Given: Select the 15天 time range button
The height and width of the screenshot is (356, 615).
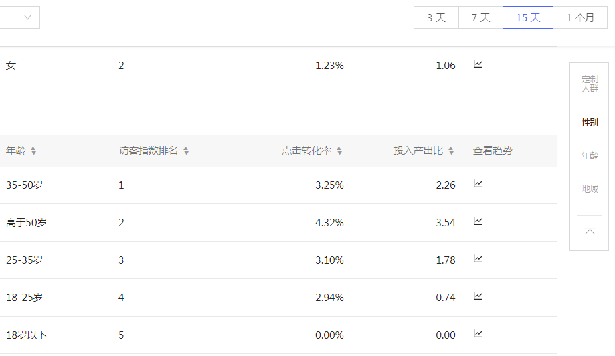Looking at the screenshot, I should click(x=528, y=18).
